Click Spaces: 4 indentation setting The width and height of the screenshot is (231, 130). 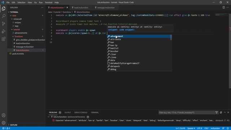coord(191,129)
